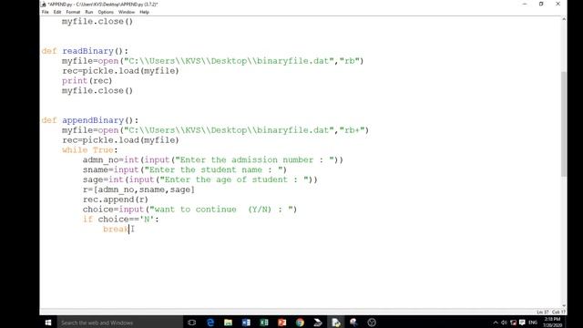Click the 'while True:' line

(89, 149)
